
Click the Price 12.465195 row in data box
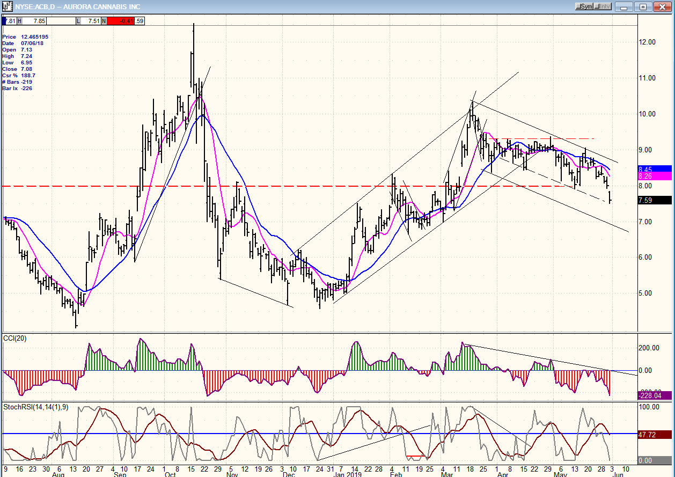coord(25,36)
